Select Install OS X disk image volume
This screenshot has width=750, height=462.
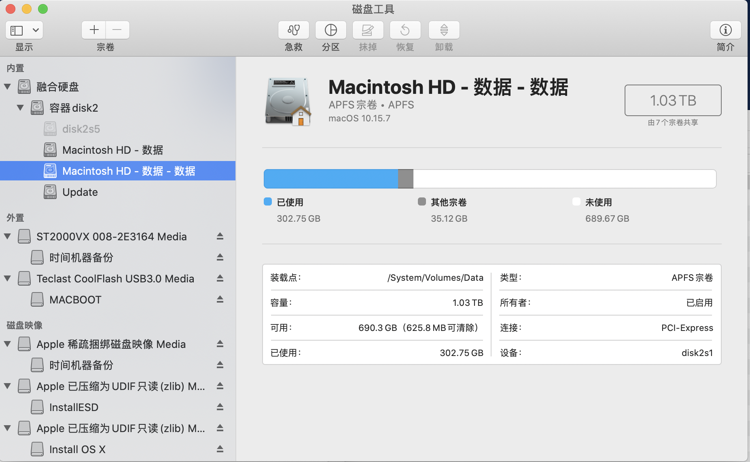pyautogui.click(x=77, y=449)
